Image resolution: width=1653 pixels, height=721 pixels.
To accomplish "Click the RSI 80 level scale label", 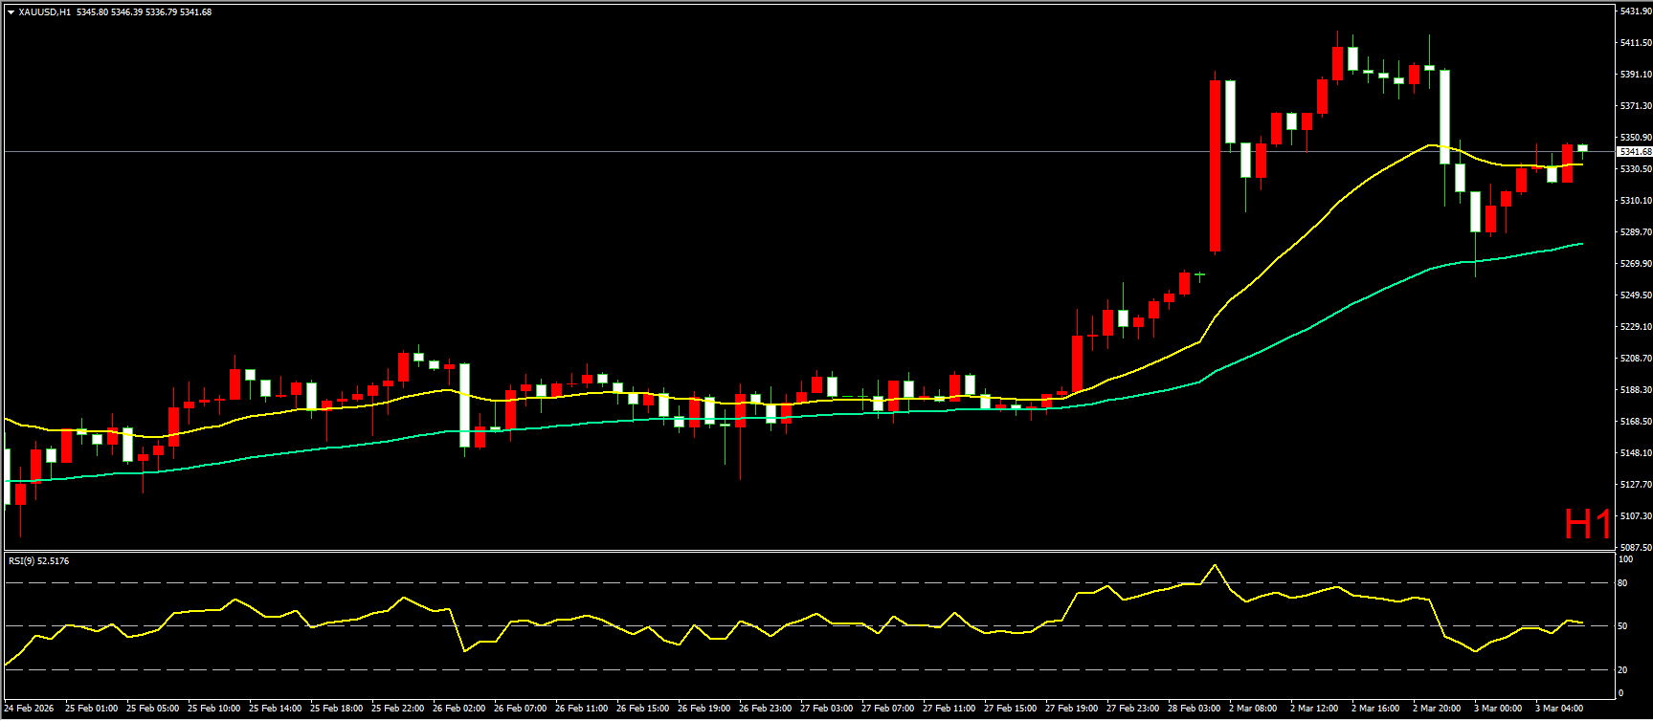I will point(1622,582).
